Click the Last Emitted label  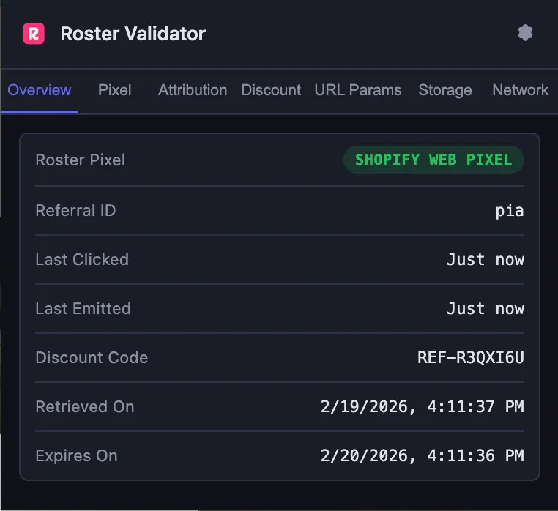point(83,308)
